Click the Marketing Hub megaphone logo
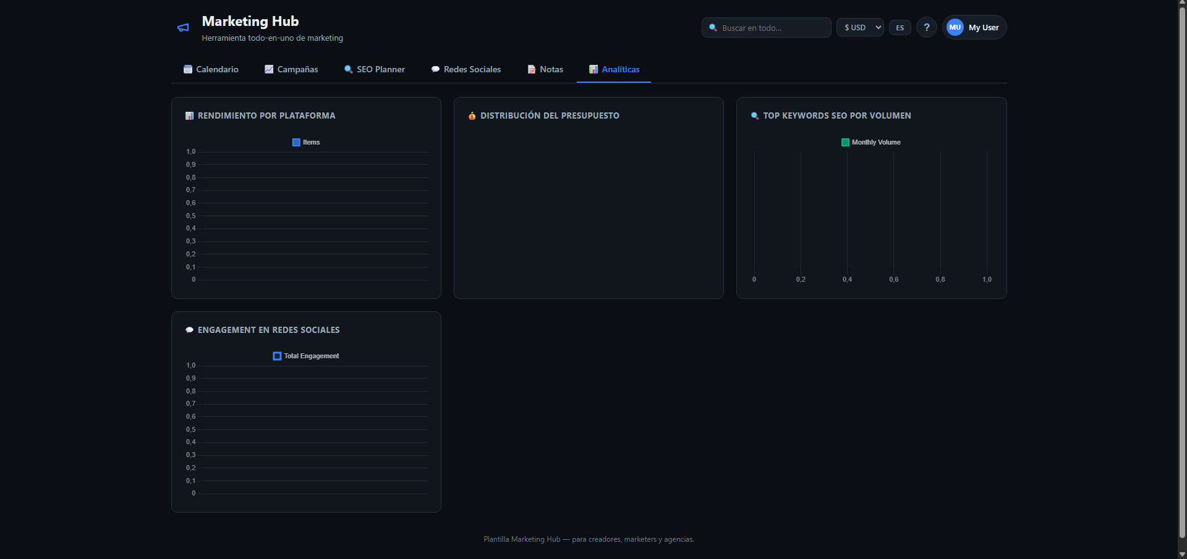 coord(183,28)
